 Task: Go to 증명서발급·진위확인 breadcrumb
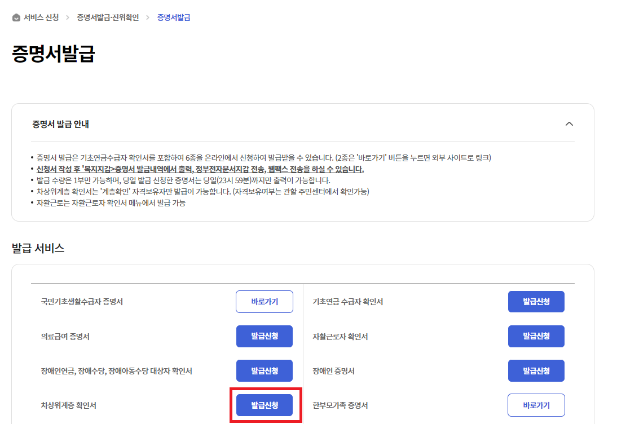(108, 17)
